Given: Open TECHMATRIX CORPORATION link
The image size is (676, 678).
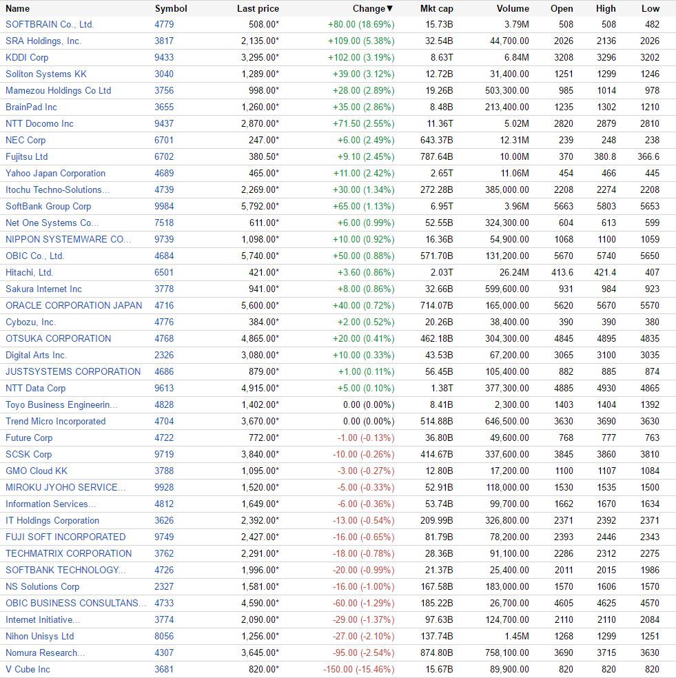Looking at the screenshot, I should (x=68, y=554).
